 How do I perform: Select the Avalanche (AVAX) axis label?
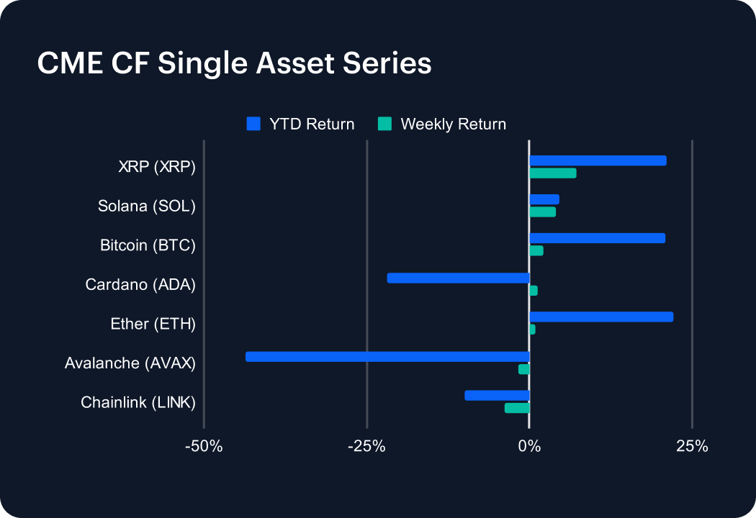point(130,363)
